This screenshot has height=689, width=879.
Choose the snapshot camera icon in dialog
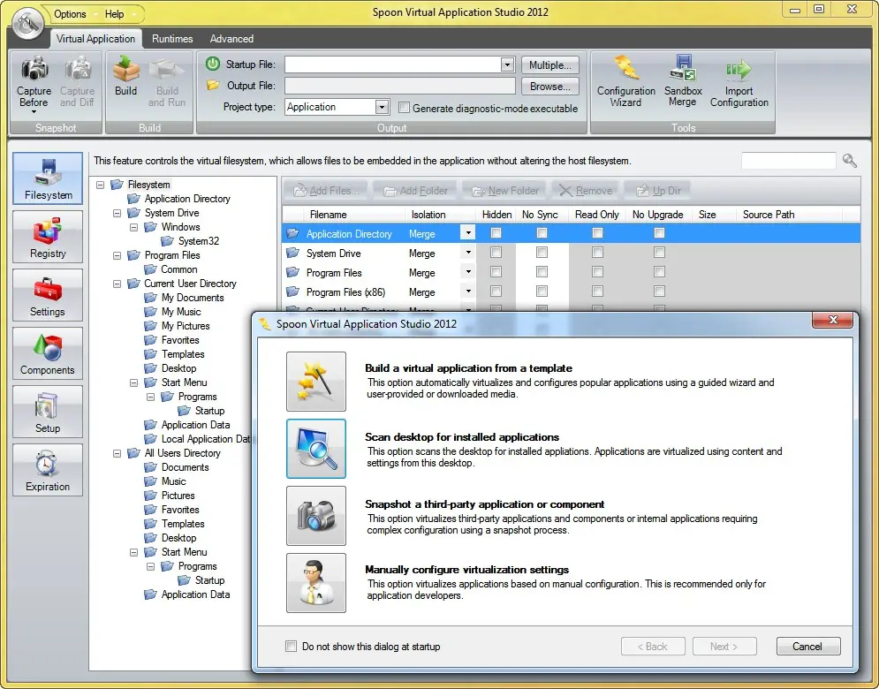(316, 516)
